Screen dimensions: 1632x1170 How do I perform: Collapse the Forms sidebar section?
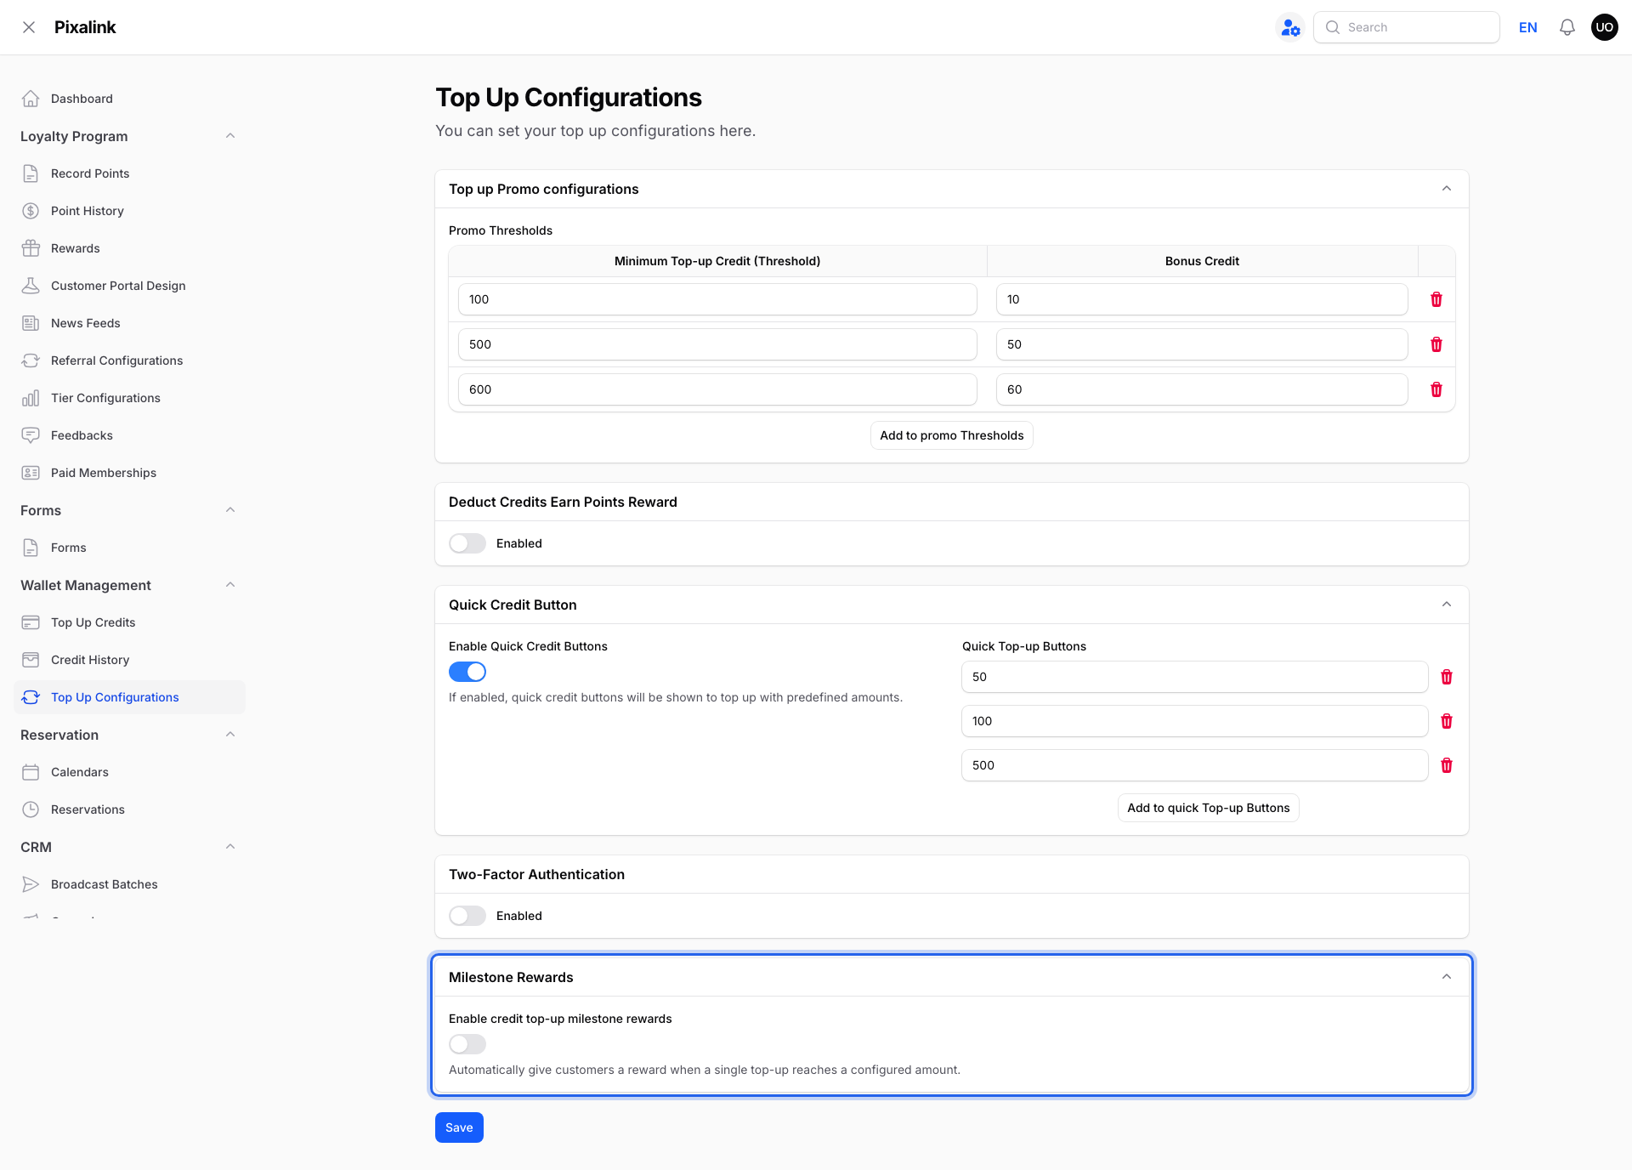230,510
